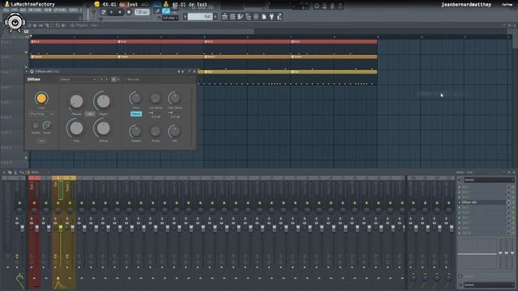This screenshot has width=518, height=291.
Task: Open the EDIT menu
Action: pos(14,11)
